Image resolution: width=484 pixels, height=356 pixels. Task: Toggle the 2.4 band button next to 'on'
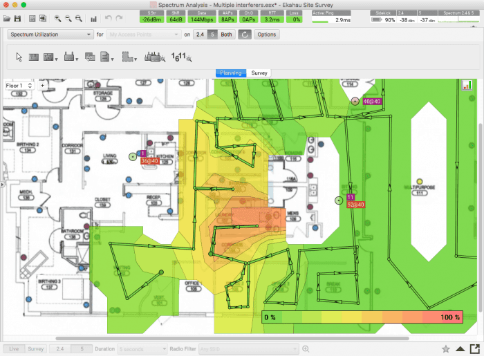pos(200,35)
